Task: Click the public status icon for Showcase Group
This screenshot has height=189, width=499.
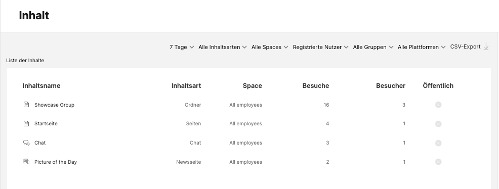Action: (438, 105)
